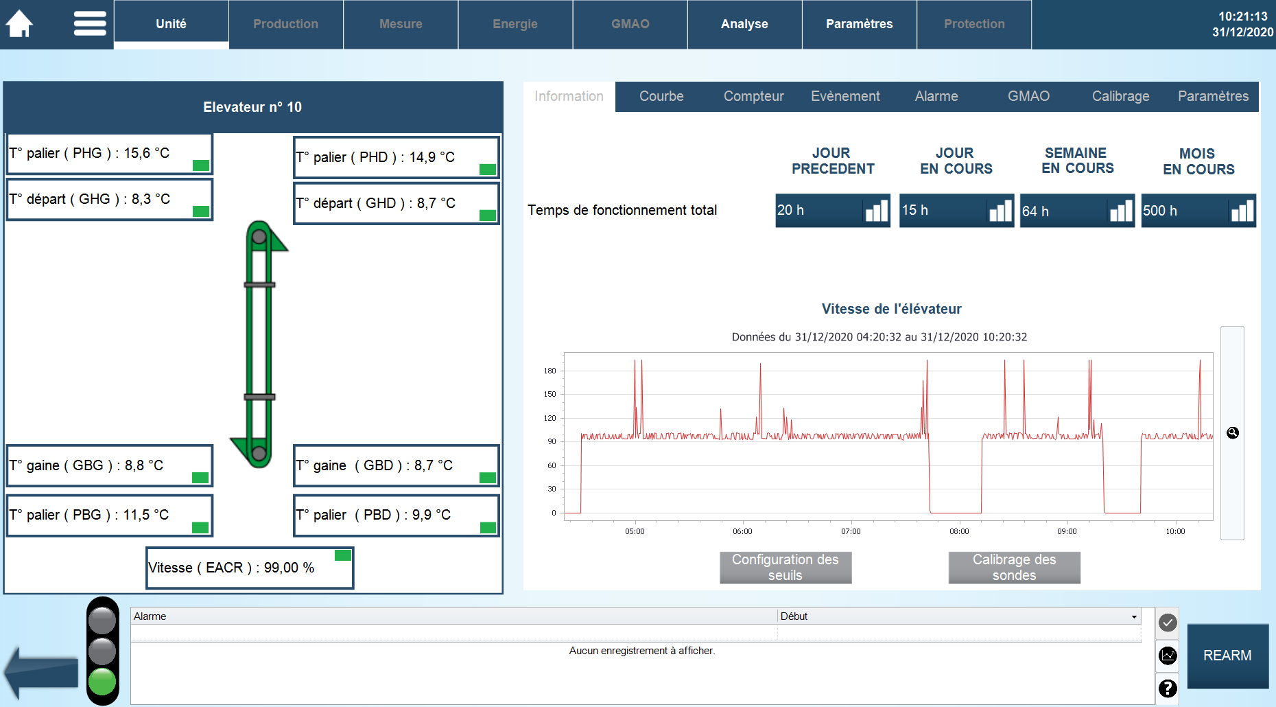
Task: Expand the Début column dropdown arrow
Action: pyautogui.click(x=1134, y=616)
